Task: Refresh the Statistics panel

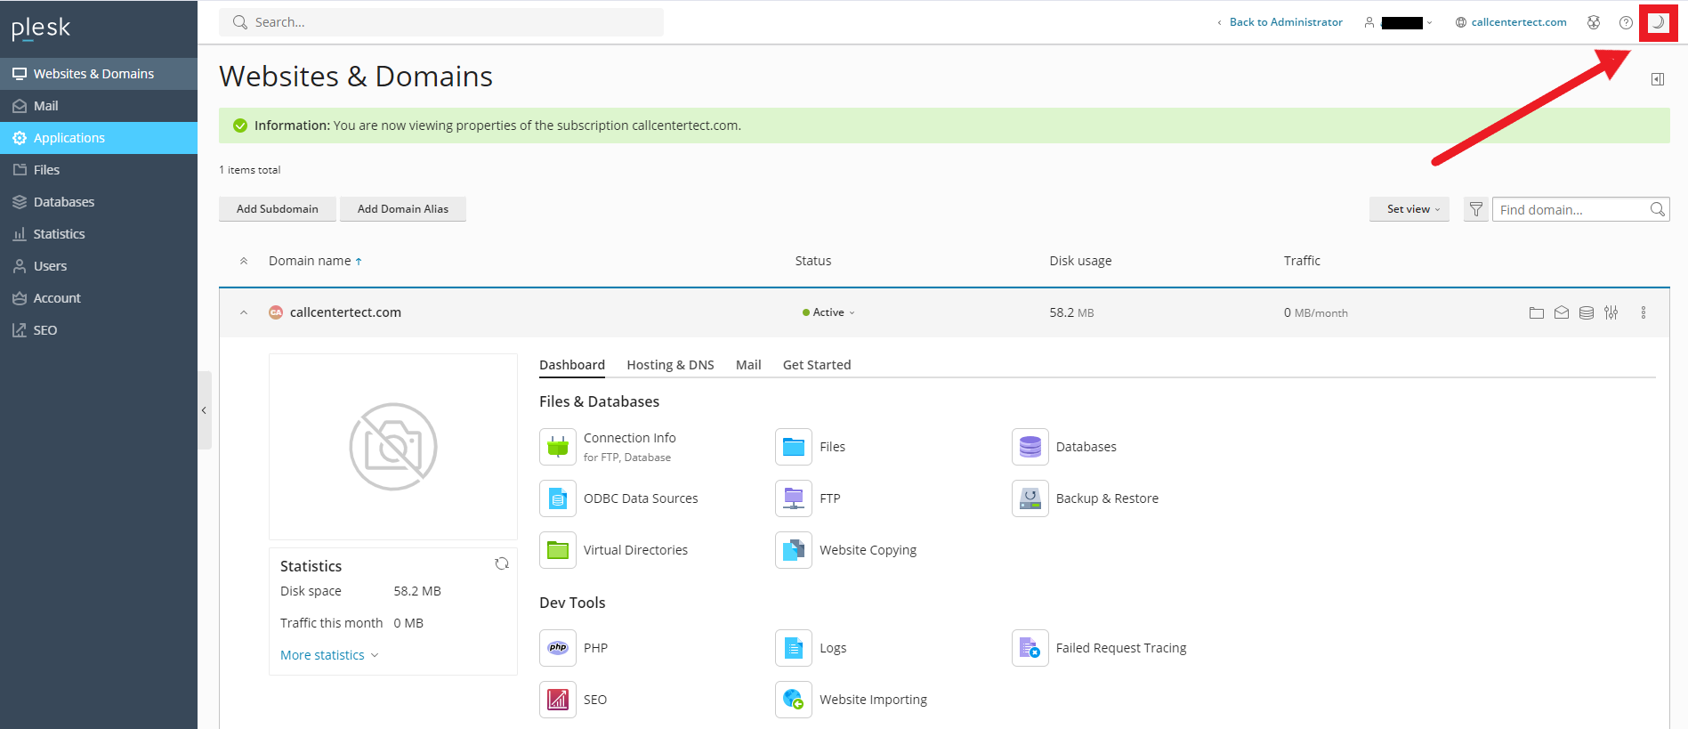Action: click(502, 563)
